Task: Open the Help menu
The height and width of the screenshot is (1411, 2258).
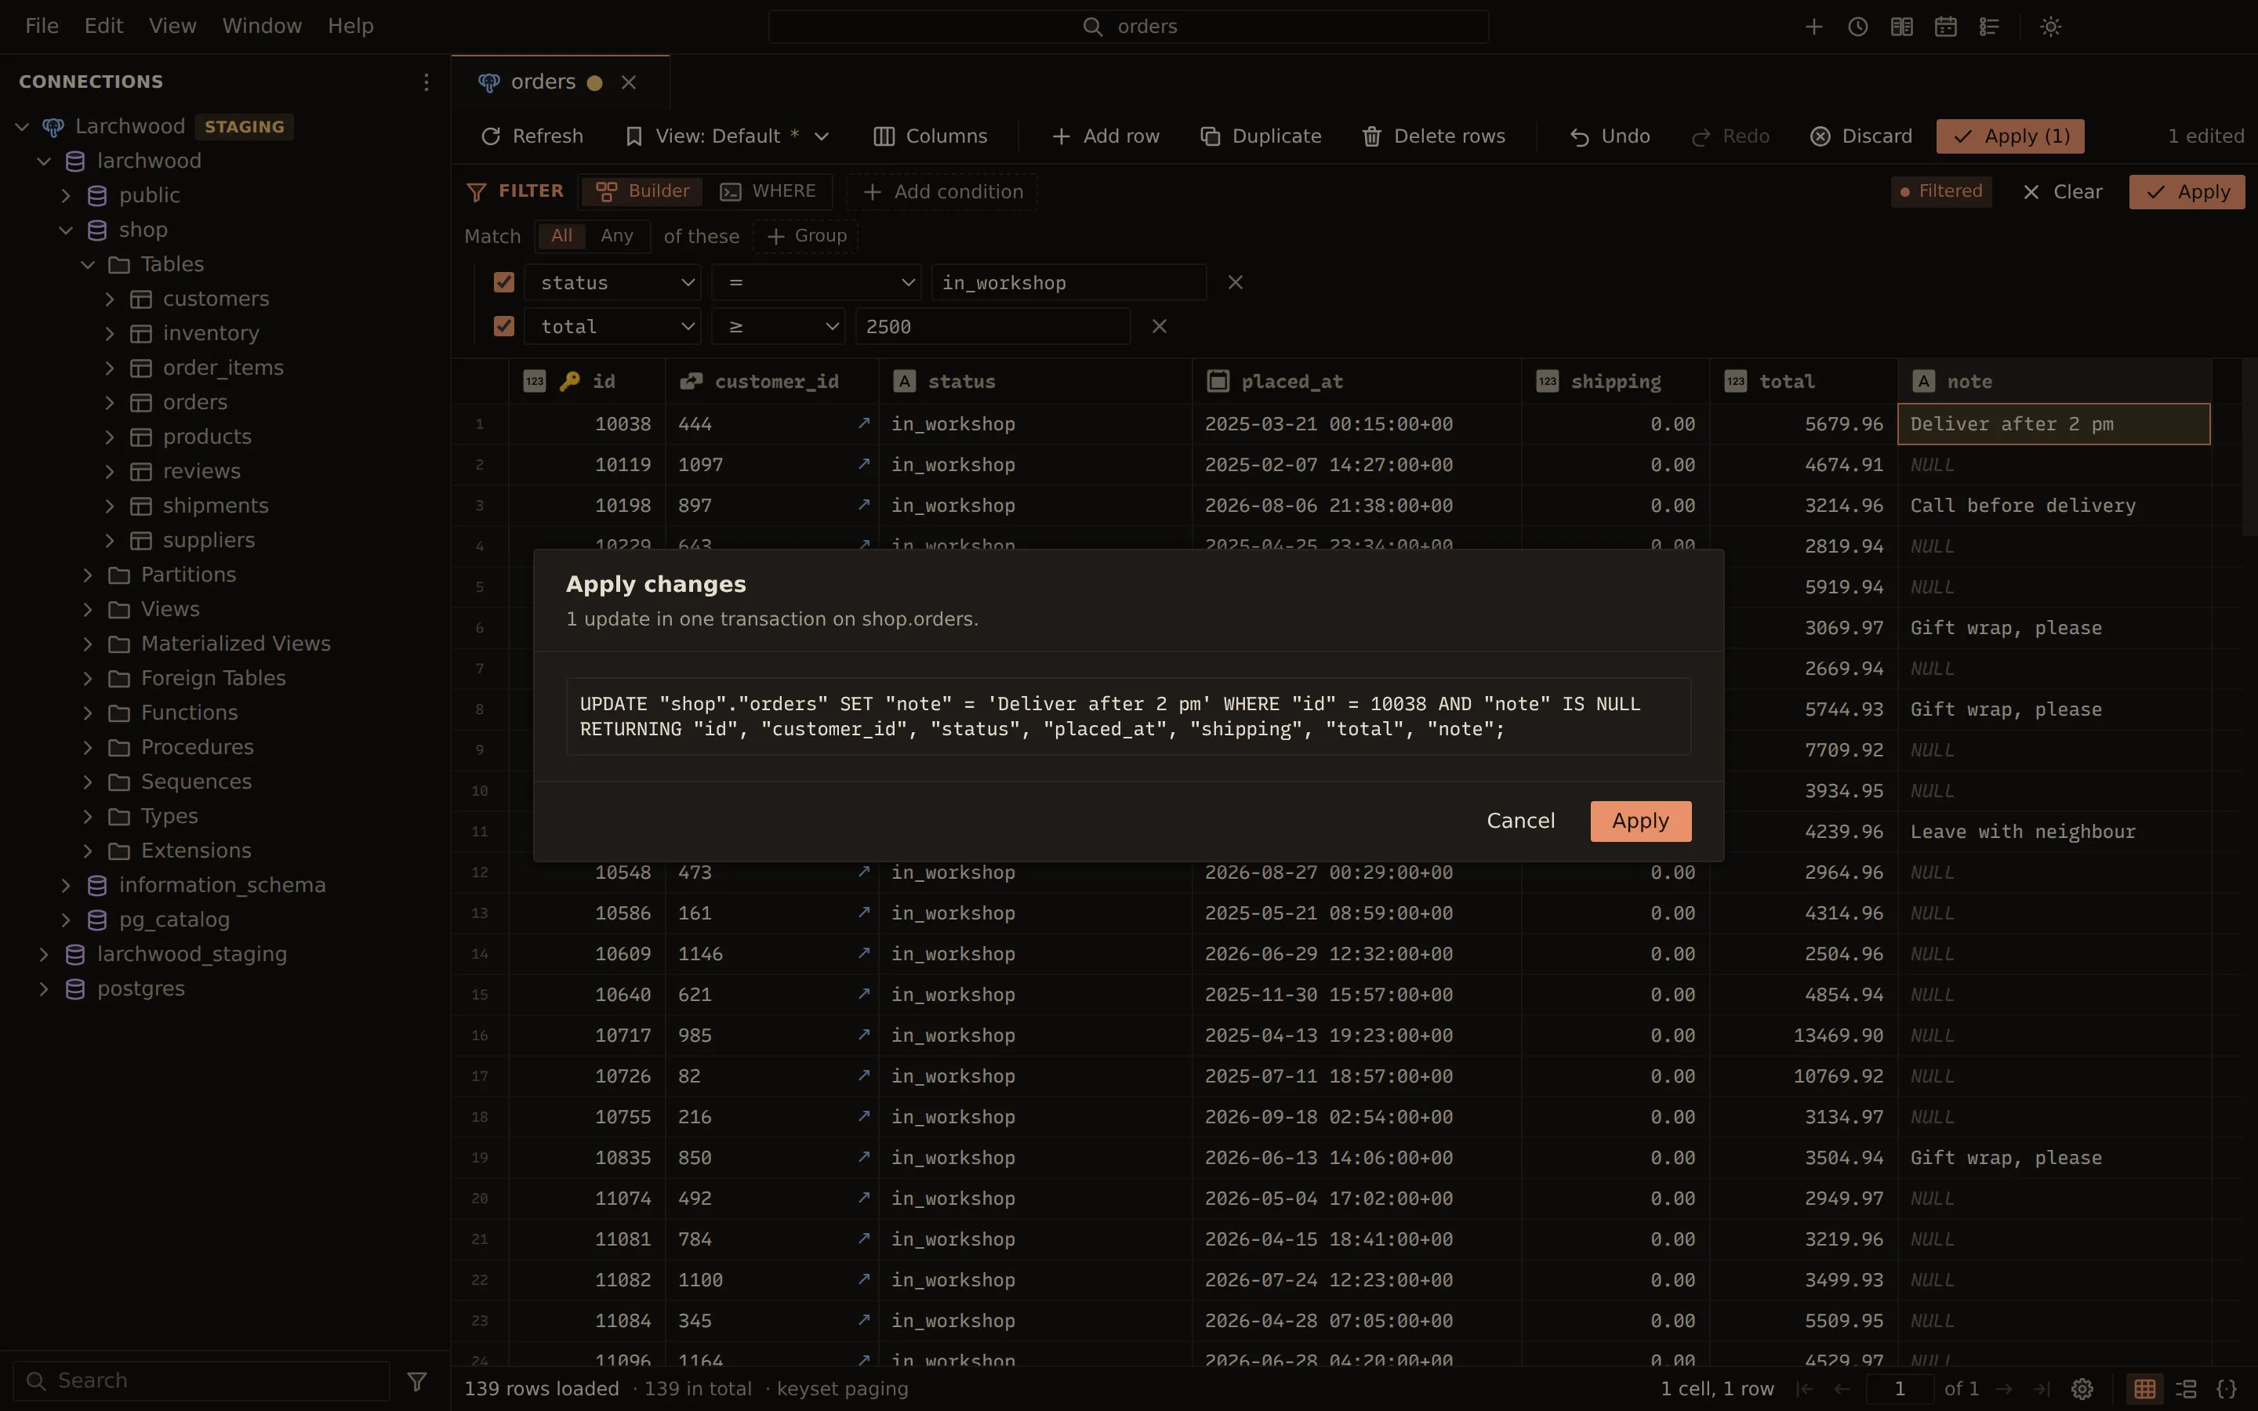Action: (x=350, y=26)
